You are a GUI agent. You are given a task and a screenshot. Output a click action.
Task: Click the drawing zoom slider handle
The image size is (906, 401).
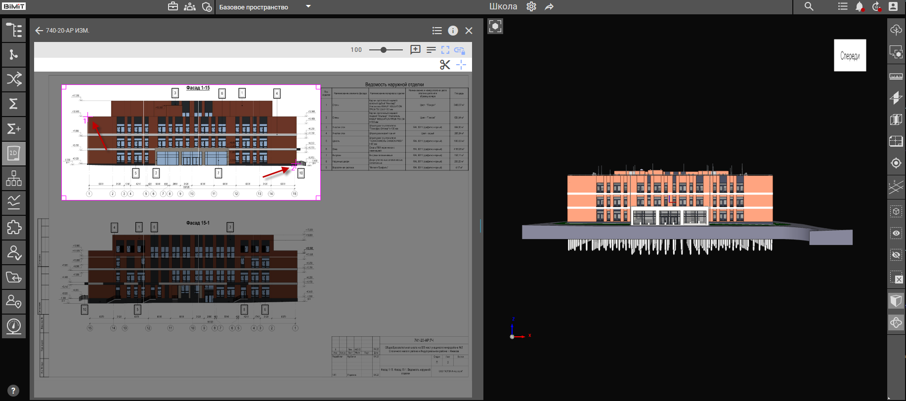(384, 50)
